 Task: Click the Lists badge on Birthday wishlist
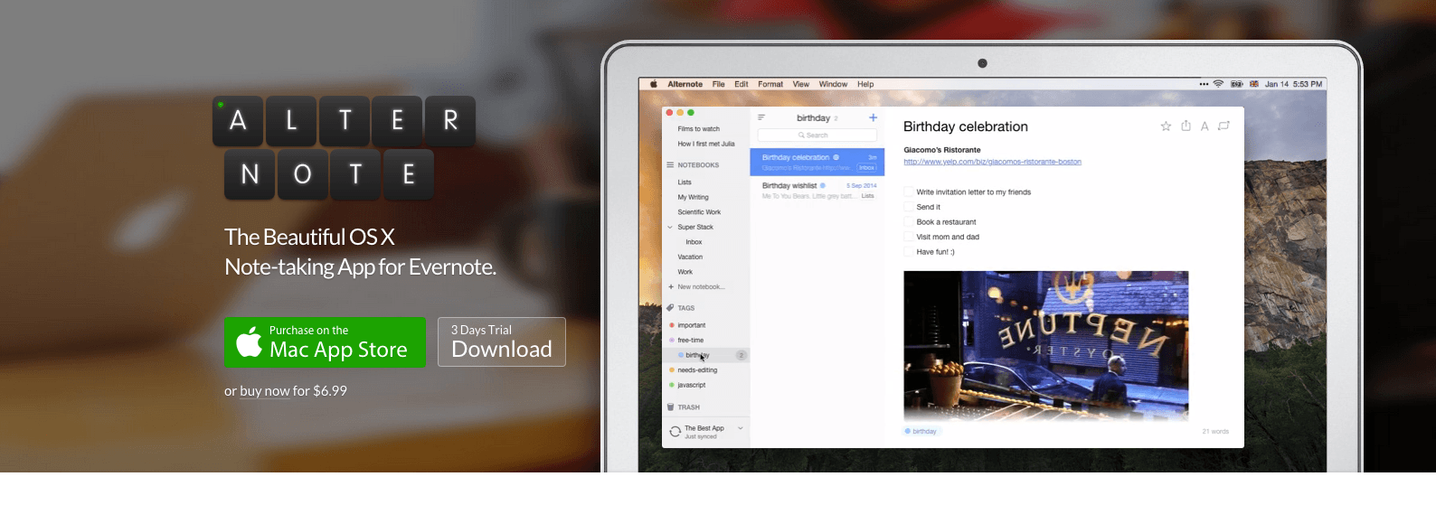[867, 196]
